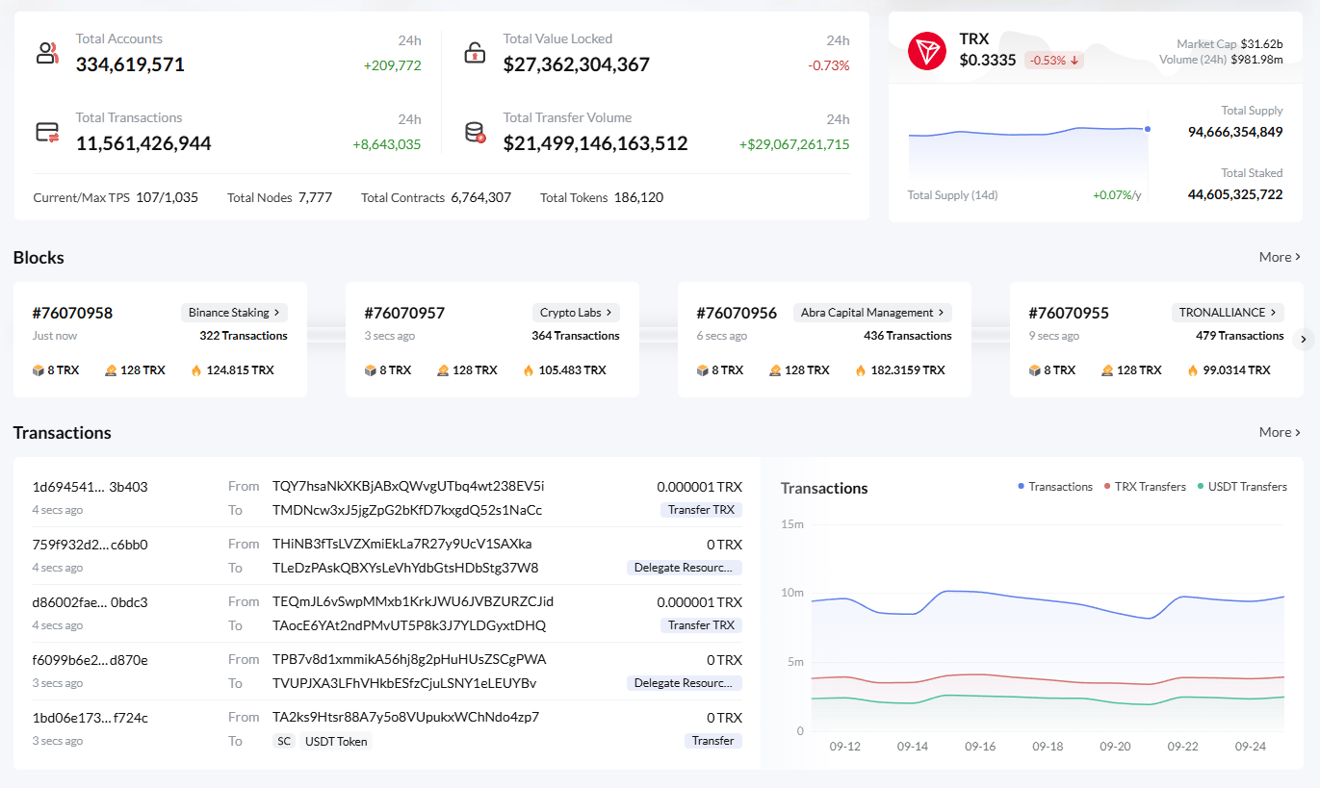The image size is (1320, 788).
Task: Open block #76070955 details
Action: pos(1069,314)
